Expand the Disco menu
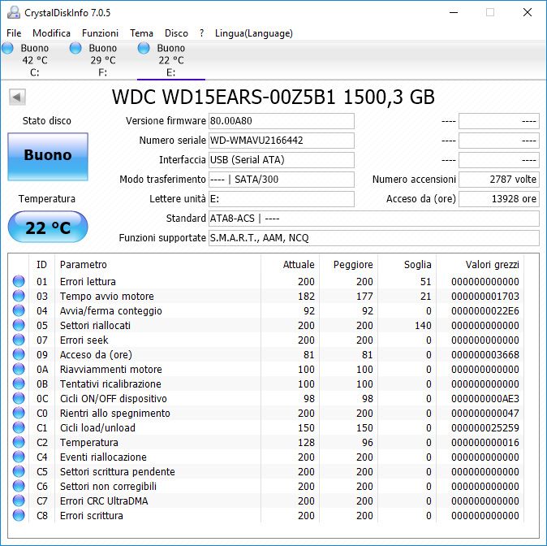 176,33
